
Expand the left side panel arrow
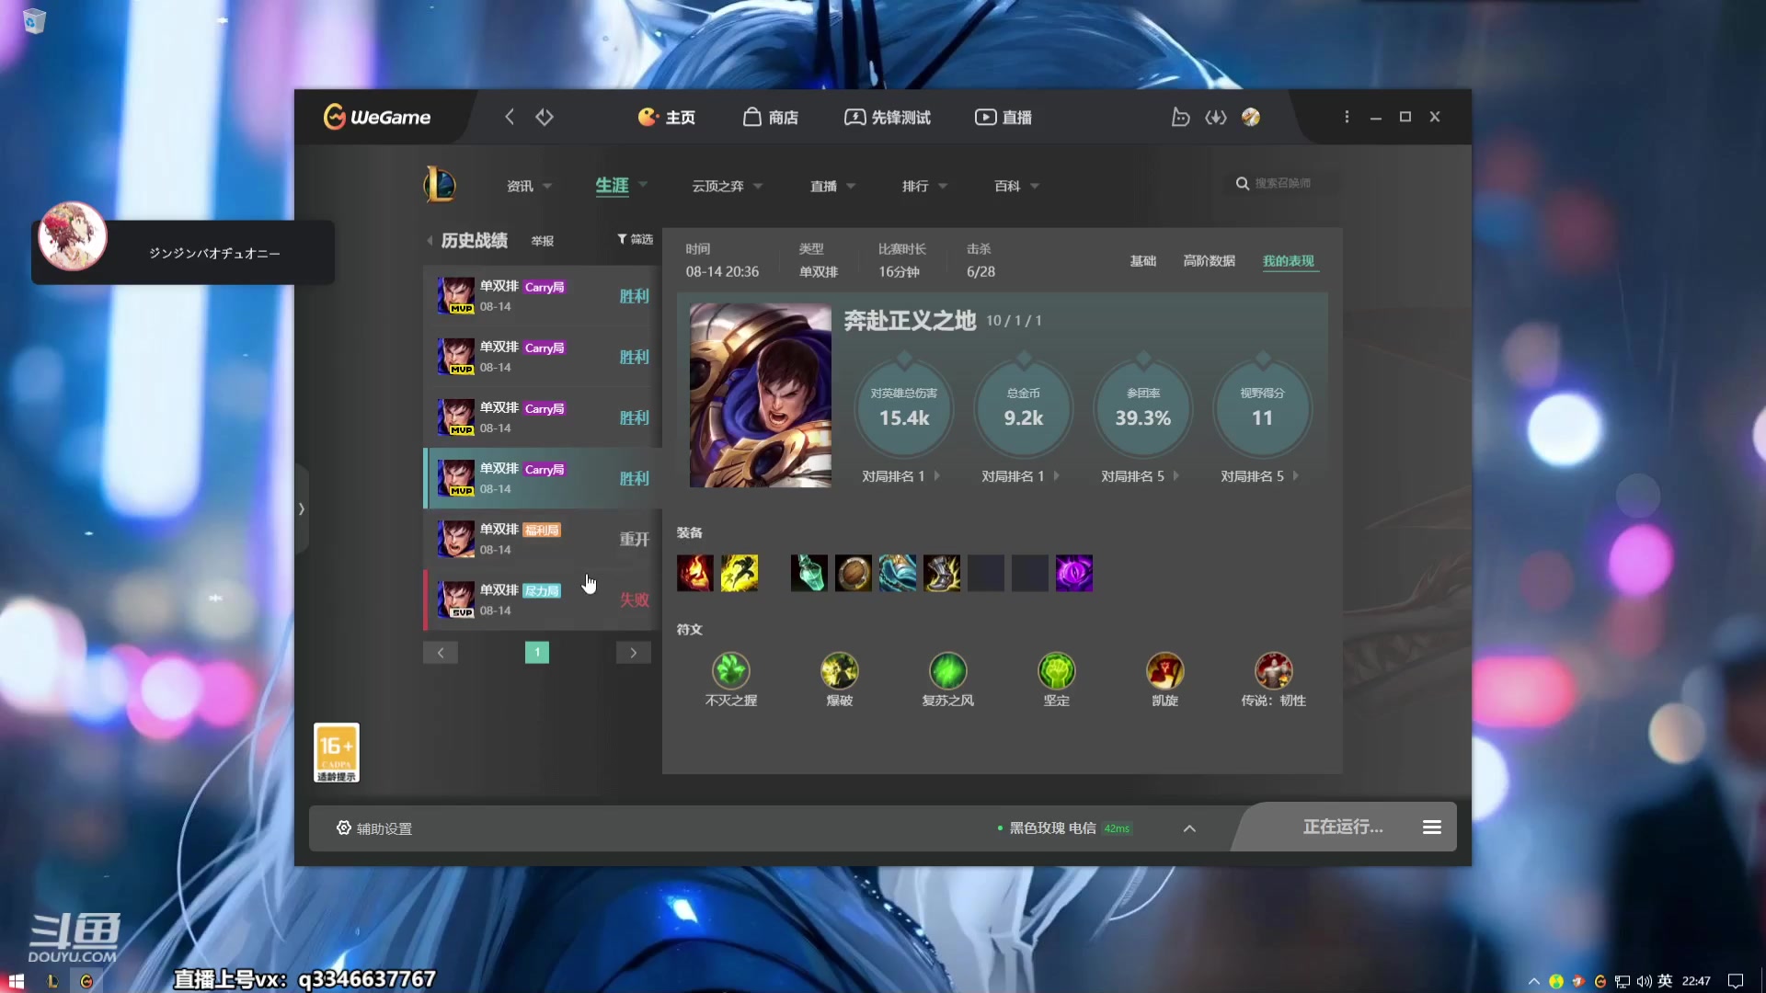302,508
